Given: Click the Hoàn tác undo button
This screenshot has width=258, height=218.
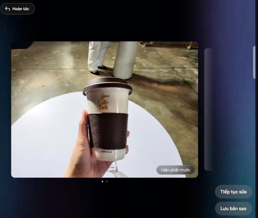Looking at the screenshot, I should (x=18, y=9).
